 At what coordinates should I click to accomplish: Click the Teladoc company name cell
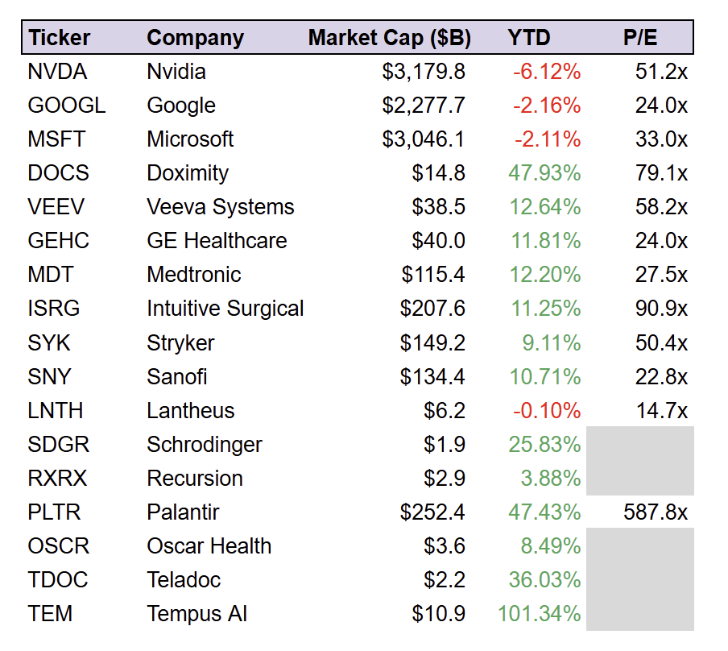[x=184, y=579]
